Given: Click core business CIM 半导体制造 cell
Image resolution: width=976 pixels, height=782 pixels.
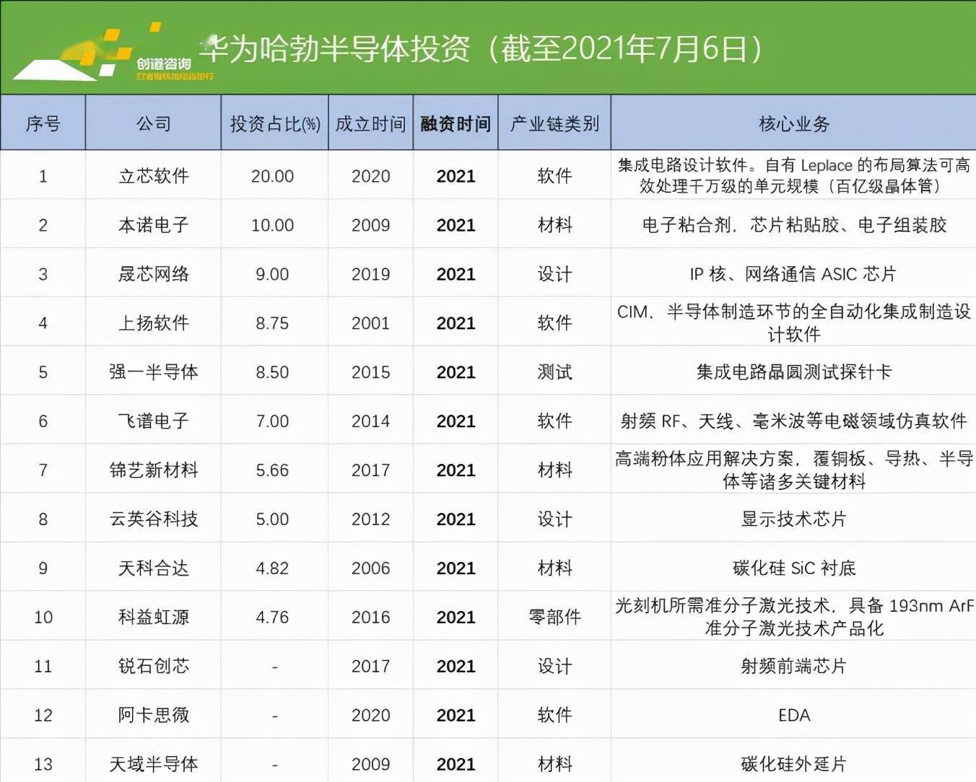Looking at the screenshot, I should click(x=793, y=322).
